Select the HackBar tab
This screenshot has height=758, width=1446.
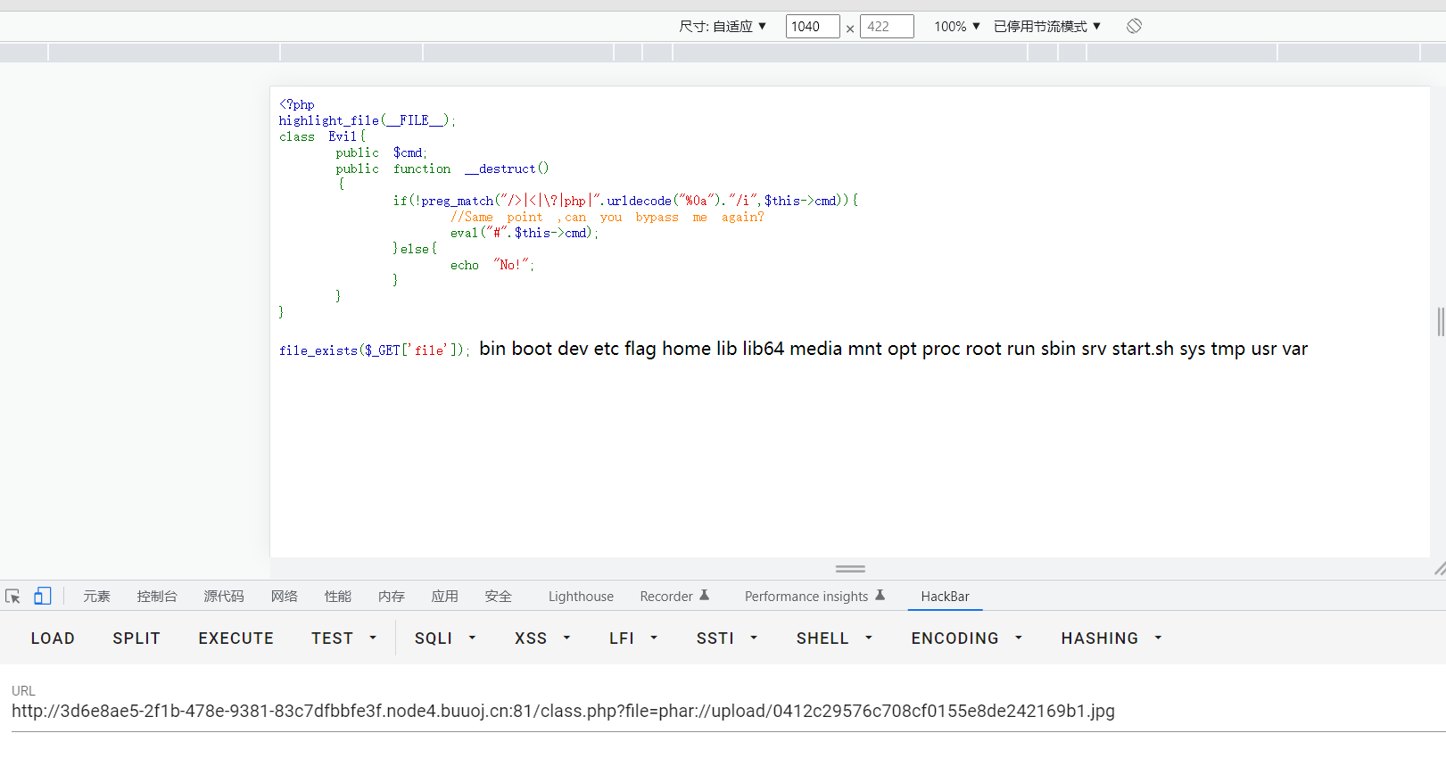(945, 597)
